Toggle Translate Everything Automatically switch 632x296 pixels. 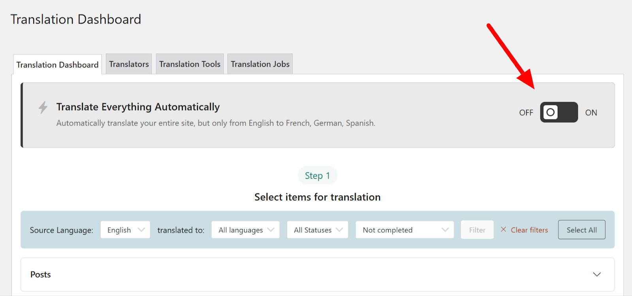559,112
